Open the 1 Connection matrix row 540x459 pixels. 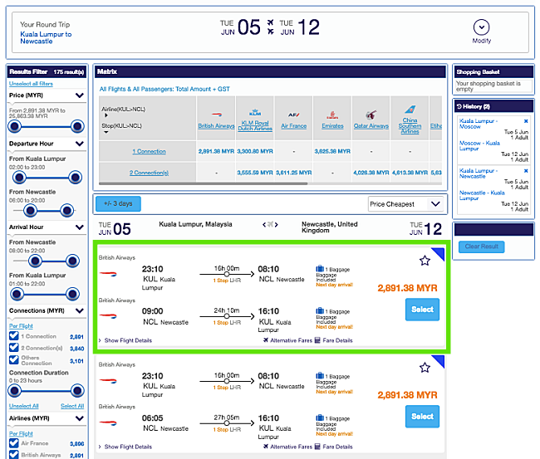149,151
